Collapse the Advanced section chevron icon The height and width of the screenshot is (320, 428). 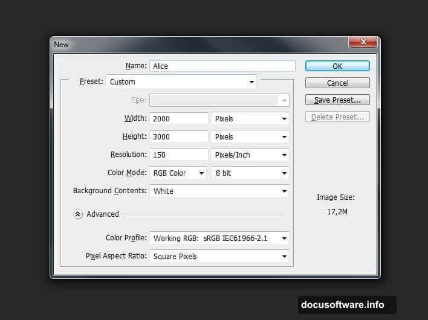(x=78, y=214)
